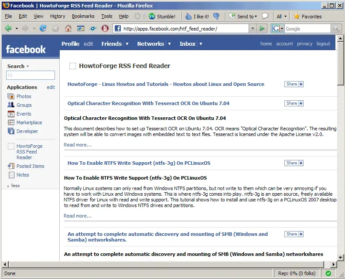Expand the Networks dropdown arrow
345x279 pixels.
[169, 44]
